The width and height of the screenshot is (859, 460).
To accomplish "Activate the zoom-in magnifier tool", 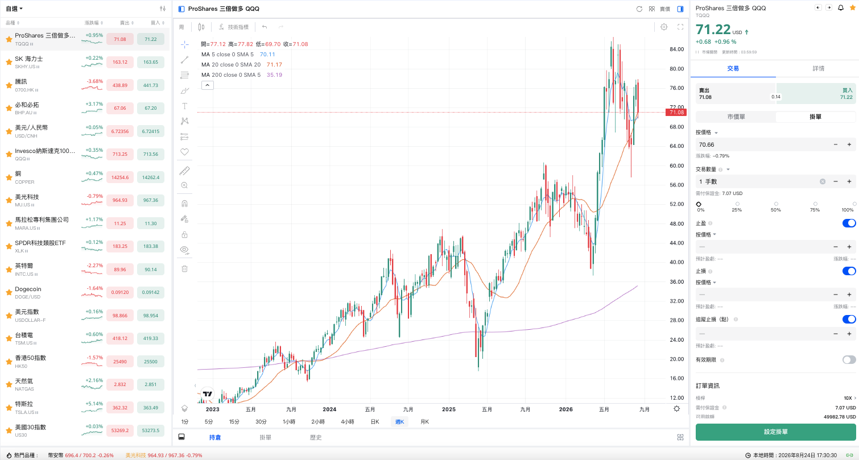I will pos(184,185).
